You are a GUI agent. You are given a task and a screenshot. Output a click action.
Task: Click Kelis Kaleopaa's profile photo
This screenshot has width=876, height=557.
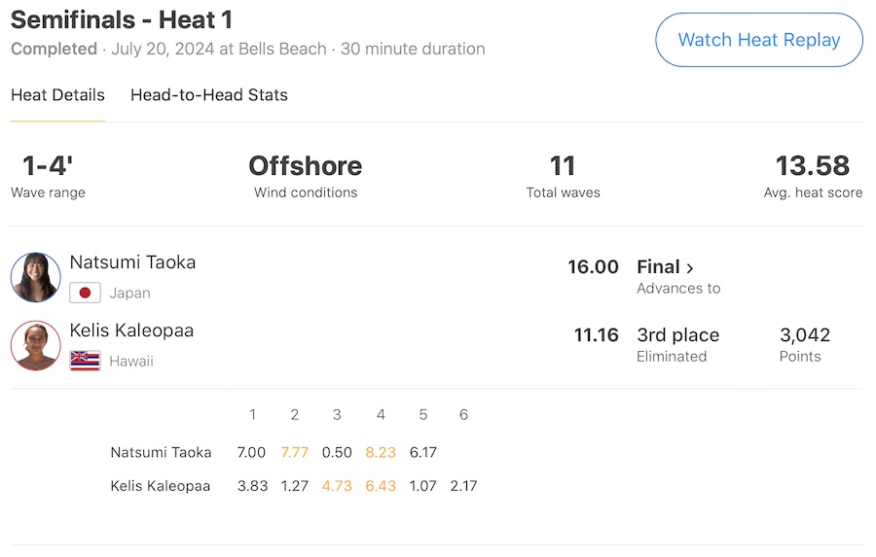pyautogui.click(x=36, y=346)
